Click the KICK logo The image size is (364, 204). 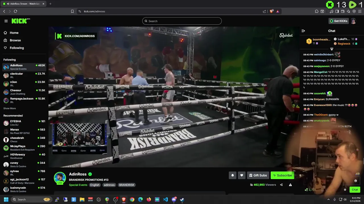pyautogui.click(x=21, y=21)
